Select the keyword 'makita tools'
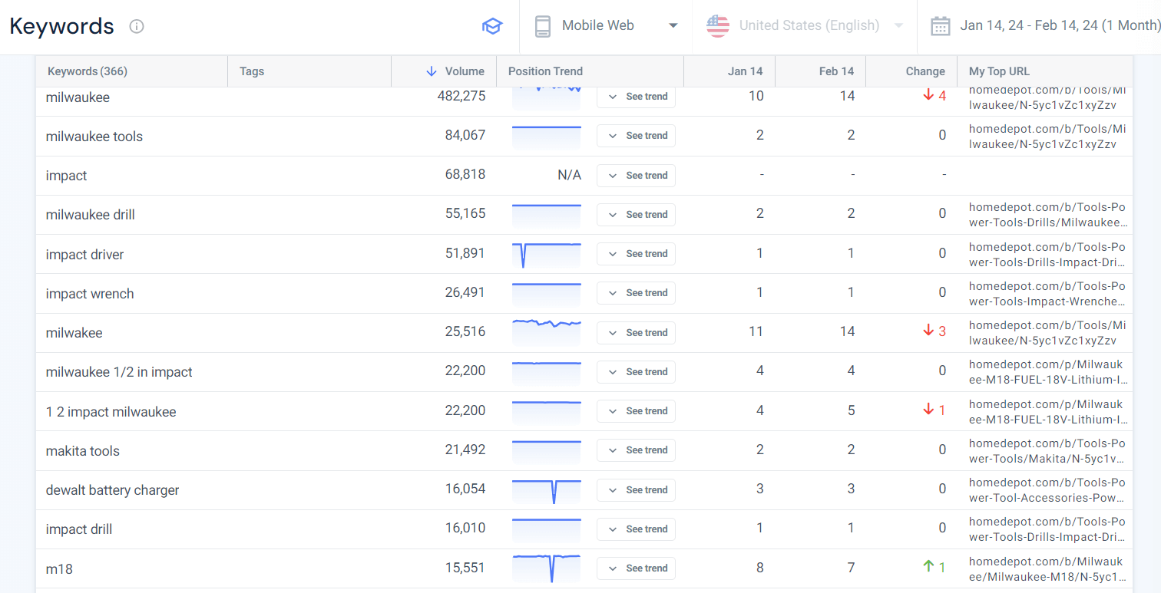 (x=83, y=451)
